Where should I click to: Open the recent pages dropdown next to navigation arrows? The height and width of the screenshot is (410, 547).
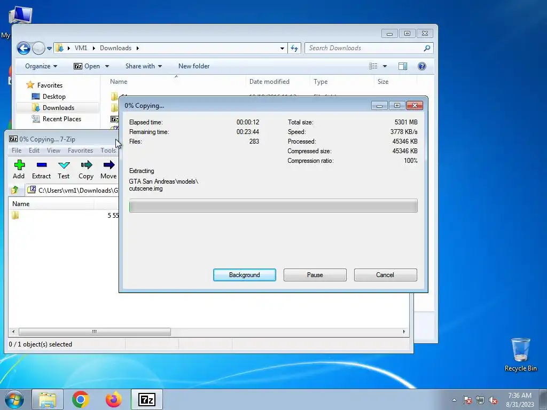pos(50,48)
